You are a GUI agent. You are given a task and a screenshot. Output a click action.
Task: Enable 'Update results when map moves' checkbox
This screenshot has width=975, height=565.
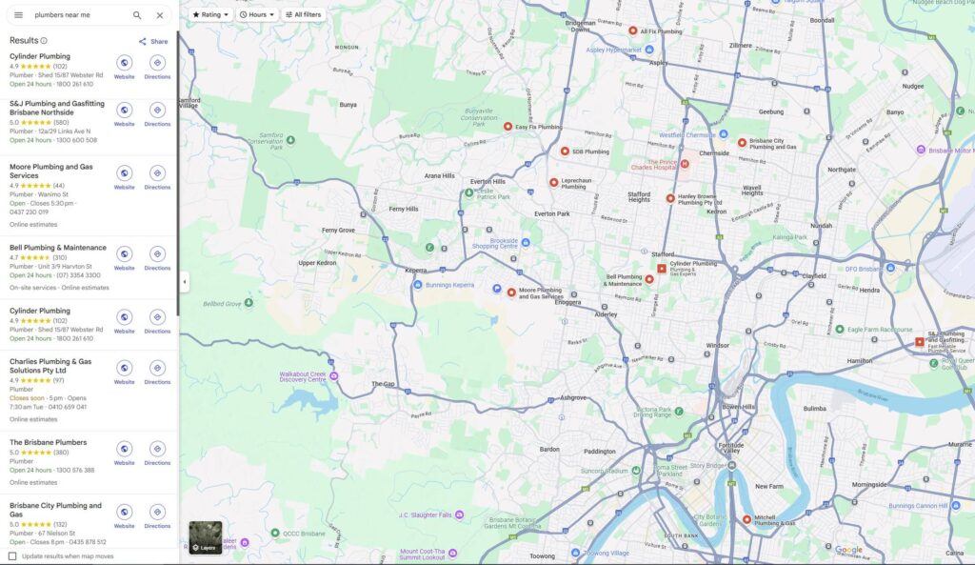pos(12,556)
